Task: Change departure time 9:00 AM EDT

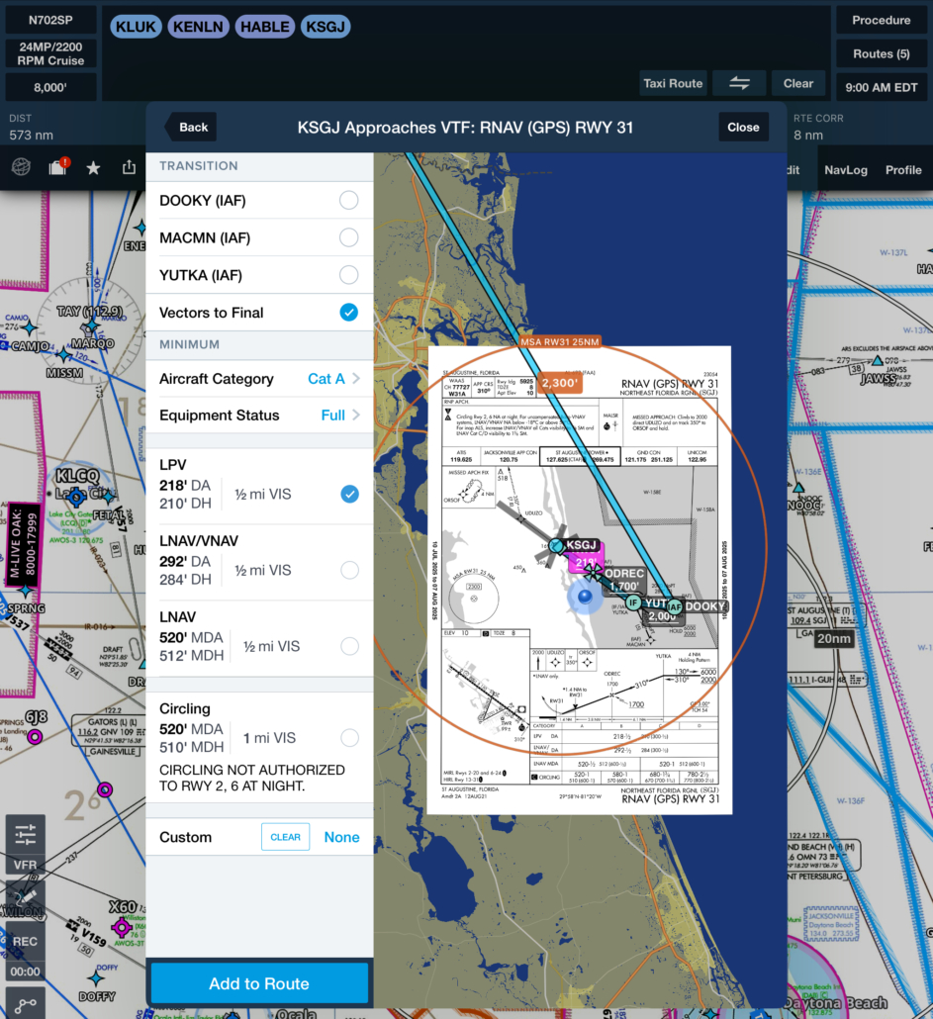Action: tap(881, 88)
